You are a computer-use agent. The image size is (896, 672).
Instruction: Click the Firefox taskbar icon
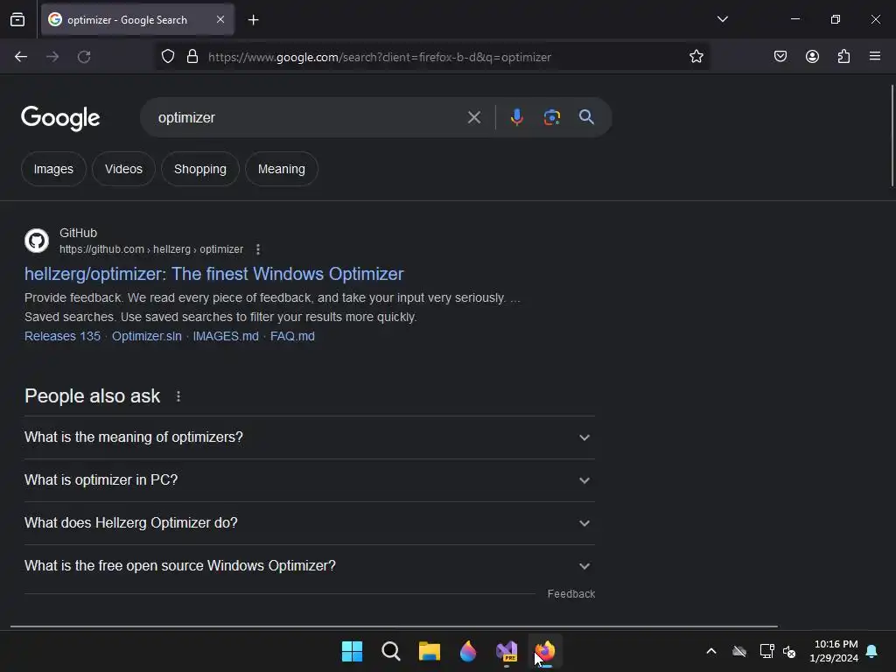pos(545,651)
